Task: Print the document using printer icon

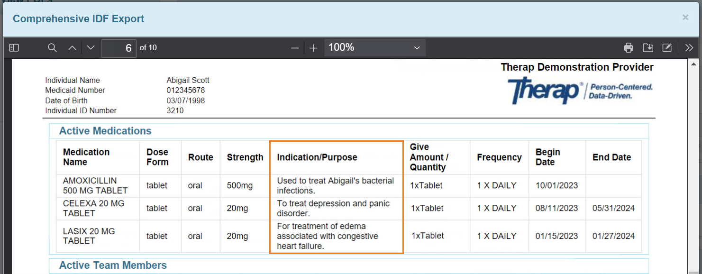Action: (629, 47)
